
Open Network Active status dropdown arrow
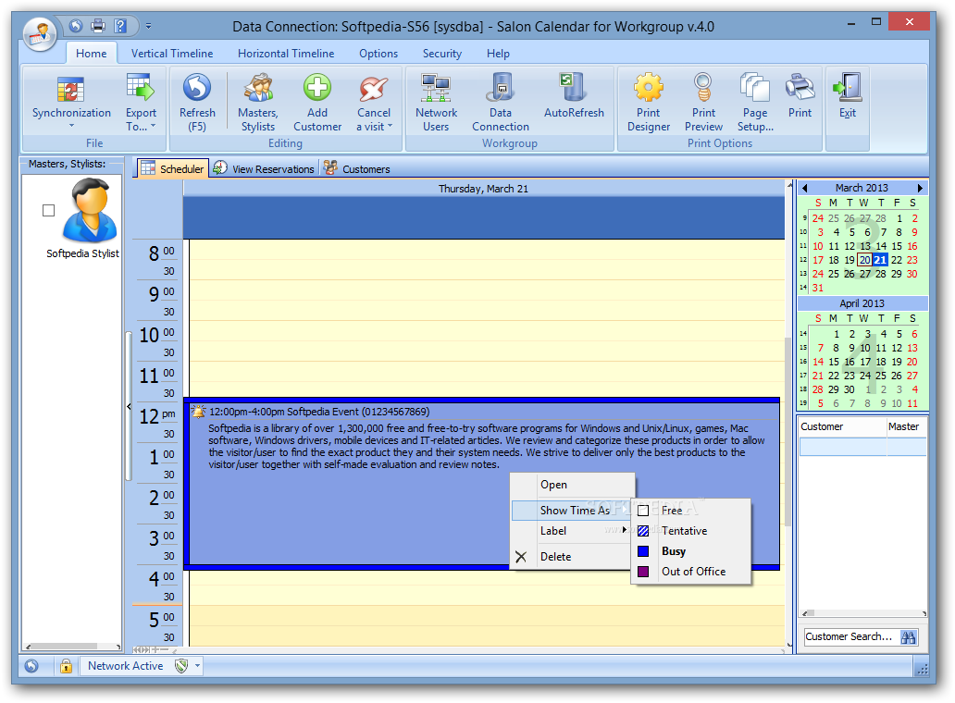click(197, 666)
